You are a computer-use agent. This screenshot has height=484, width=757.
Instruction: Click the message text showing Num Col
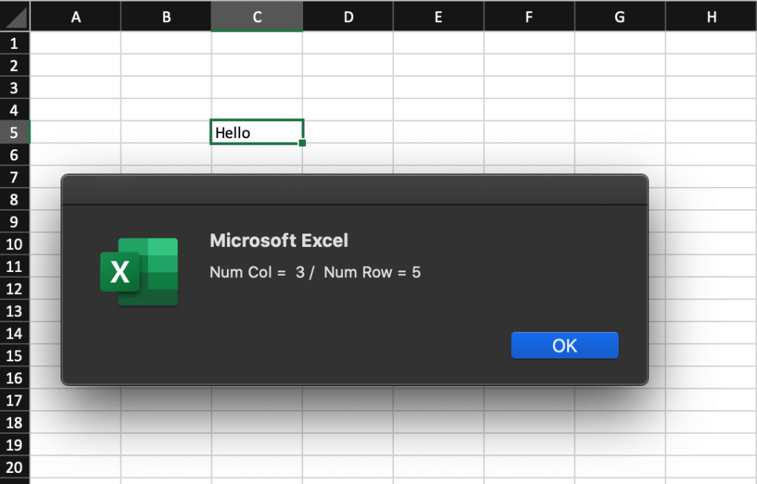[x=316, y=272]
